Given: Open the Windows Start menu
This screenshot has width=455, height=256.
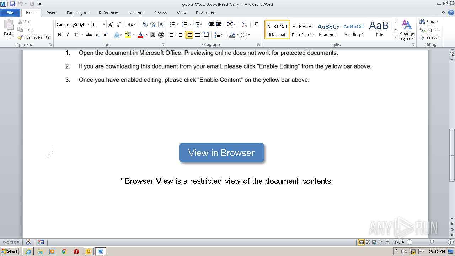Looking at the screenshot, I should [x=10, y=251].
